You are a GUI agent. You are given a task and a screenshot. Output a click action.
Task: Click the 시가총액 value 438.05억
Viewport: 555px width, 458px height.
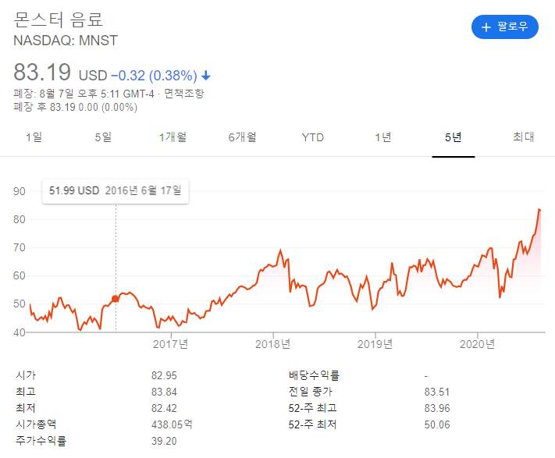pyautogui.click(x=172, y=424)
